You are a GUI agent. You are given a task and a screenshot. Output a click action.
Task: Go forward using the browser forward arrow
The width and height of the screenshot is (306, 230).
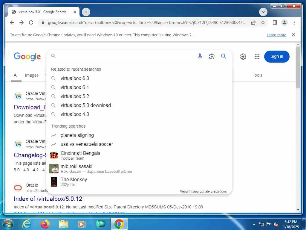pyautogui.click(x=22, y=22)
